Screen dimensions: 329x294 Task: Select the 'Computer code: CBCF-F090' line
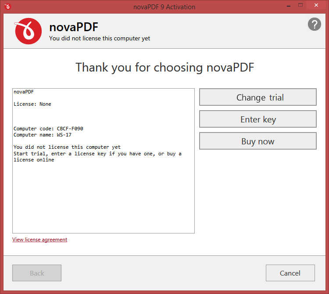(x=48, y=129)
